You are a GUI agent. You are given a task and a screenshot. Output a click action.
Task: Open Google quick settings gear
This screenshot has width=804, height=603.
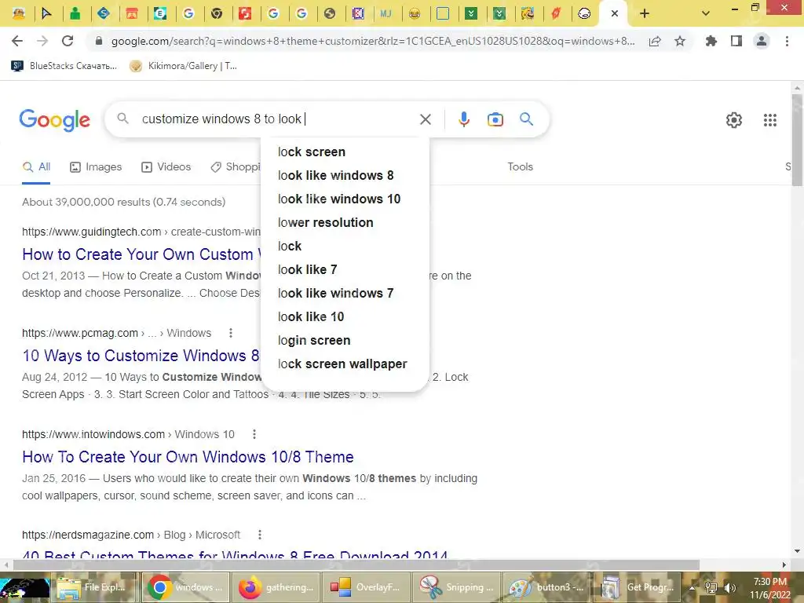coord(734,120)
